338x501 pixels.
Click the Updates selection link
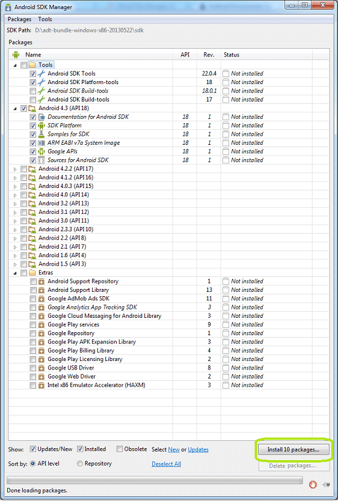(198, 449)
